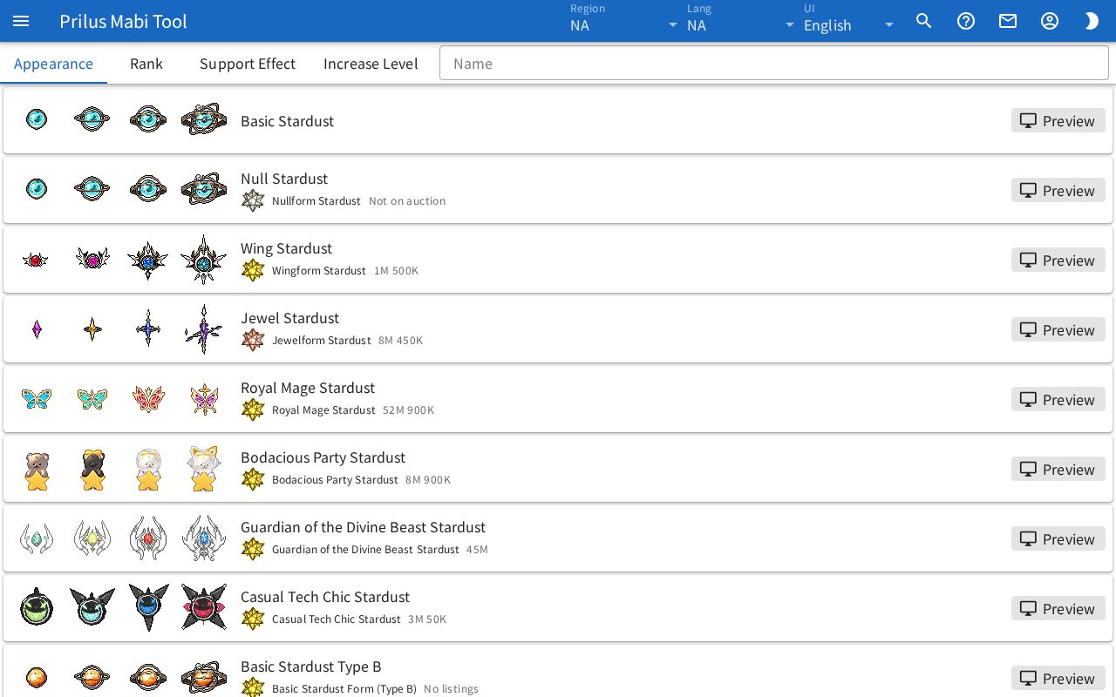Screen dimensions: 1116x697
Task: Click the search magnifier icon
Action: coord(924,21)
